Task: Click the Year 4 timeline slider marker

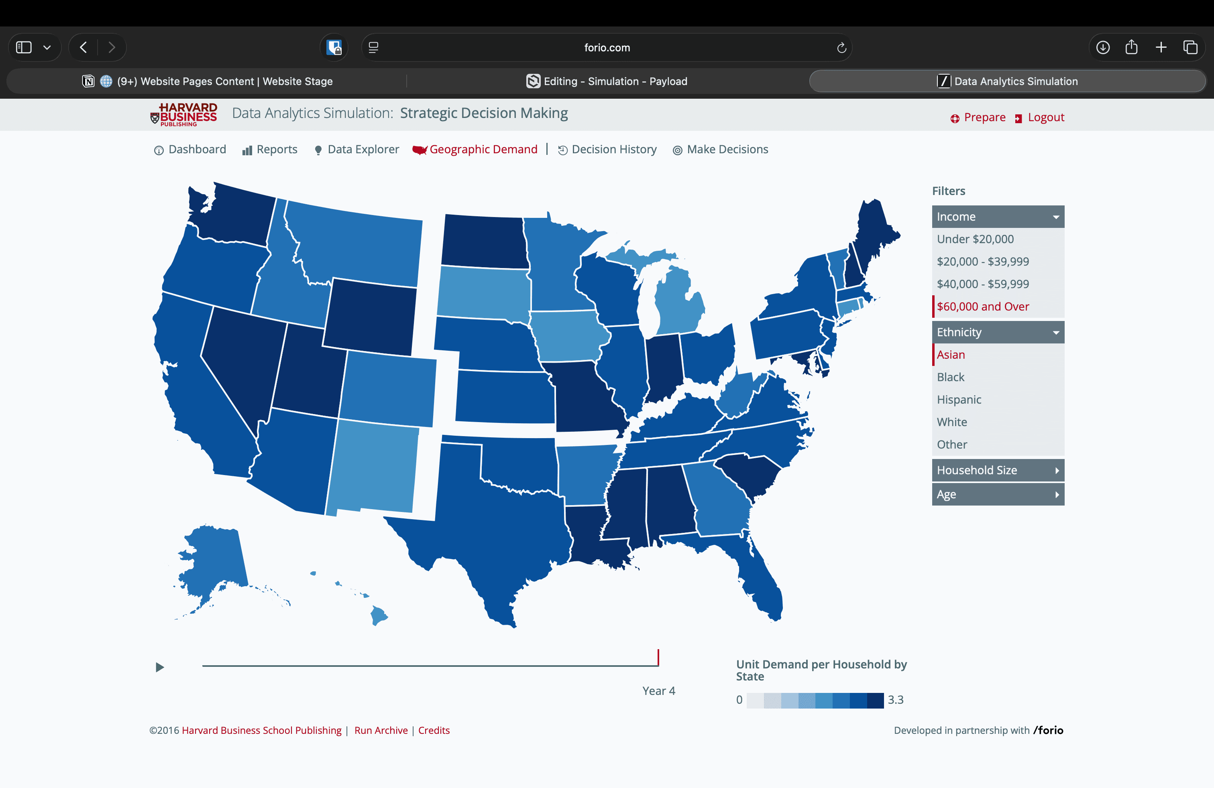Action: click(658, 658)
